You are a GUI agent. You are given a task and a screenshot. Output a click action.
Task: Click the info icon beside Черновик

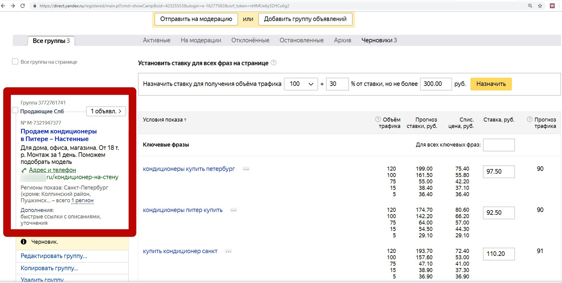point(24,242)
